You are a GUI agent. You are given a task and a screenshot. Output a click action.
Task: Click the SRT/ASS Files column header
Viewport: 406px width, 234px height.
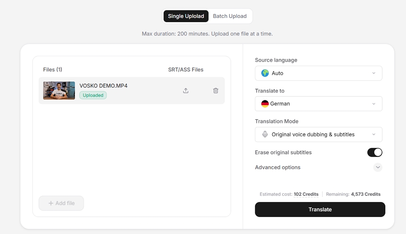coord(186,69)
